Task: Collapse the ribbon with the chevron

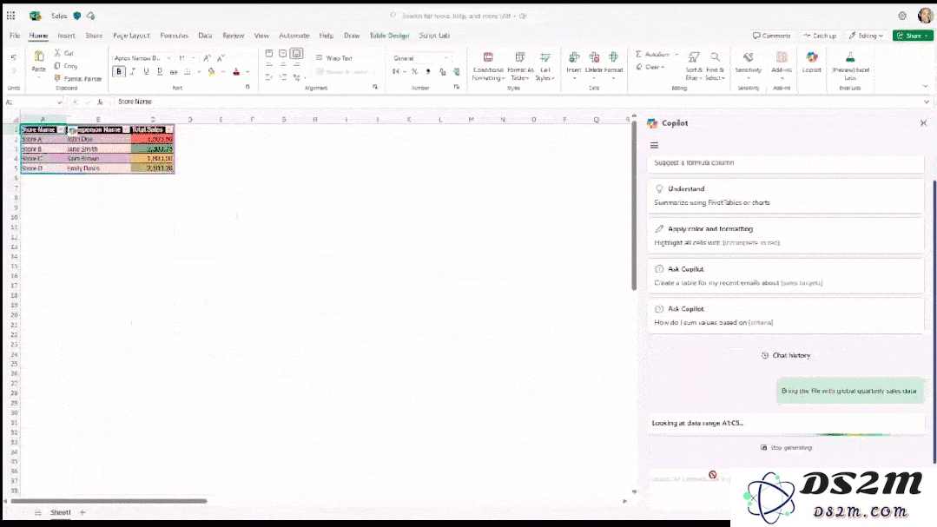Action: [x=926, y=87]
